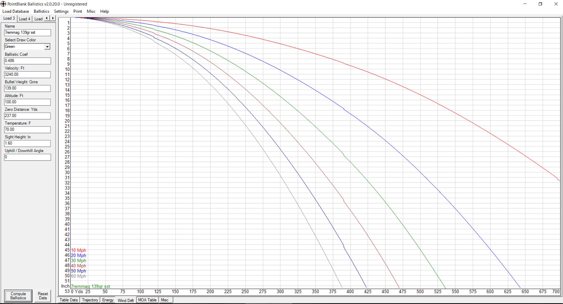The height and width of the screenshot is (304, 563).
Task: Select the partially hidden Load tab after Load 4
Action: click(38, 19)
